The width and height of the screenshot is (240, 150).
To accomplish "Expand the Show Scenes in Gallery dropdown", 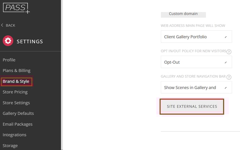I will [x=196, y=87].
